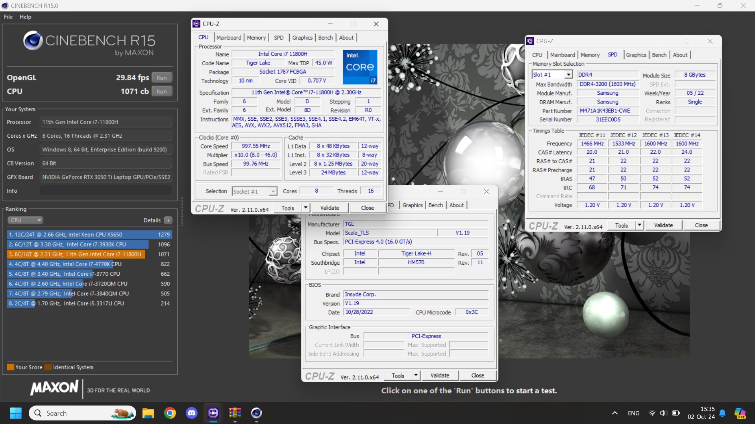
Task: Switch ENG input language indicator
Action: (633, 413)
